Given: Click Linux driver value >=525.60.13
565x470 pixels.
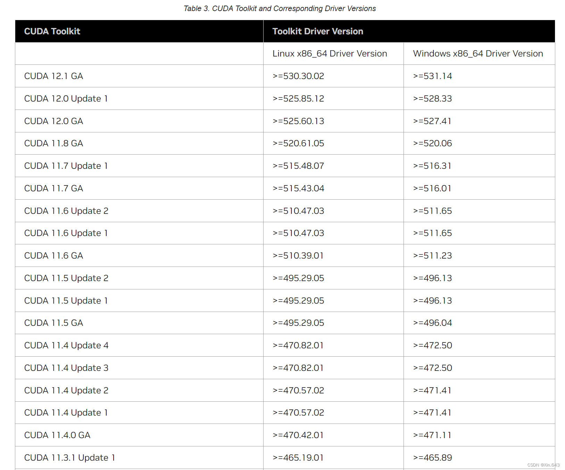Looking at the screenshot, I should point(298,121).
